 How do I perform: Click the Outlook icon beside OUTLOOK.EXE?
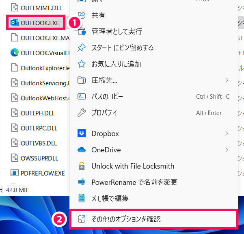[15, 23]
